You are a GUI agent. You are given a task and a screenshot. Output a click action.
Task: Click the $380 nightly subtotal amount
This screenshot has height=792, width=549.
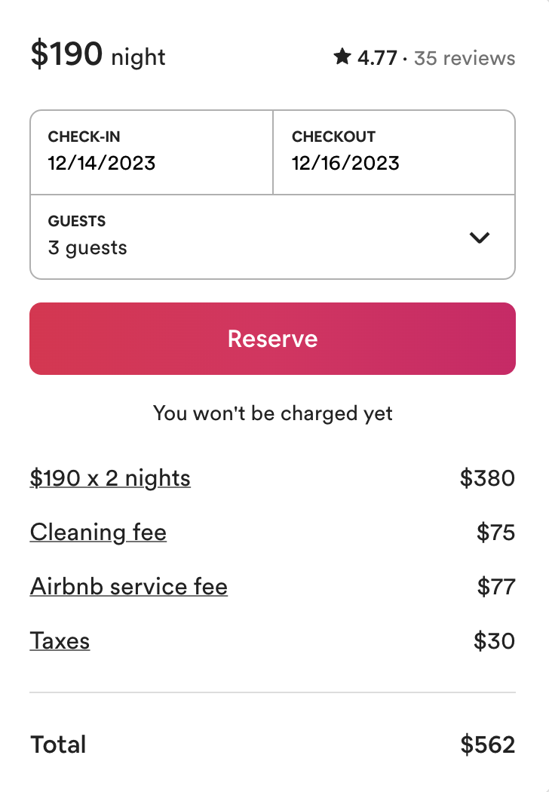pos(487,478)
